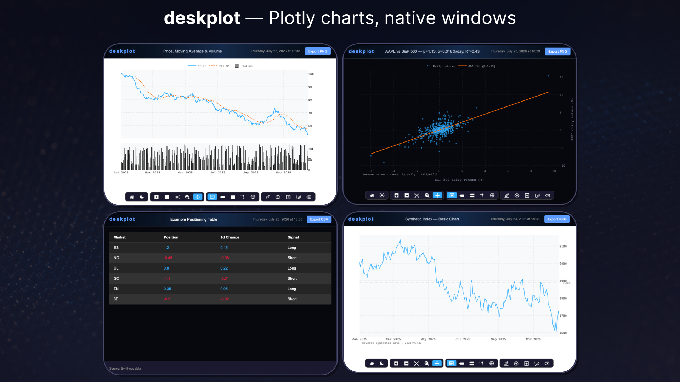Click erase-shape icon in Synthetic Index toolbar
Viewport: 680px width, 382px height.
[547, 364]
